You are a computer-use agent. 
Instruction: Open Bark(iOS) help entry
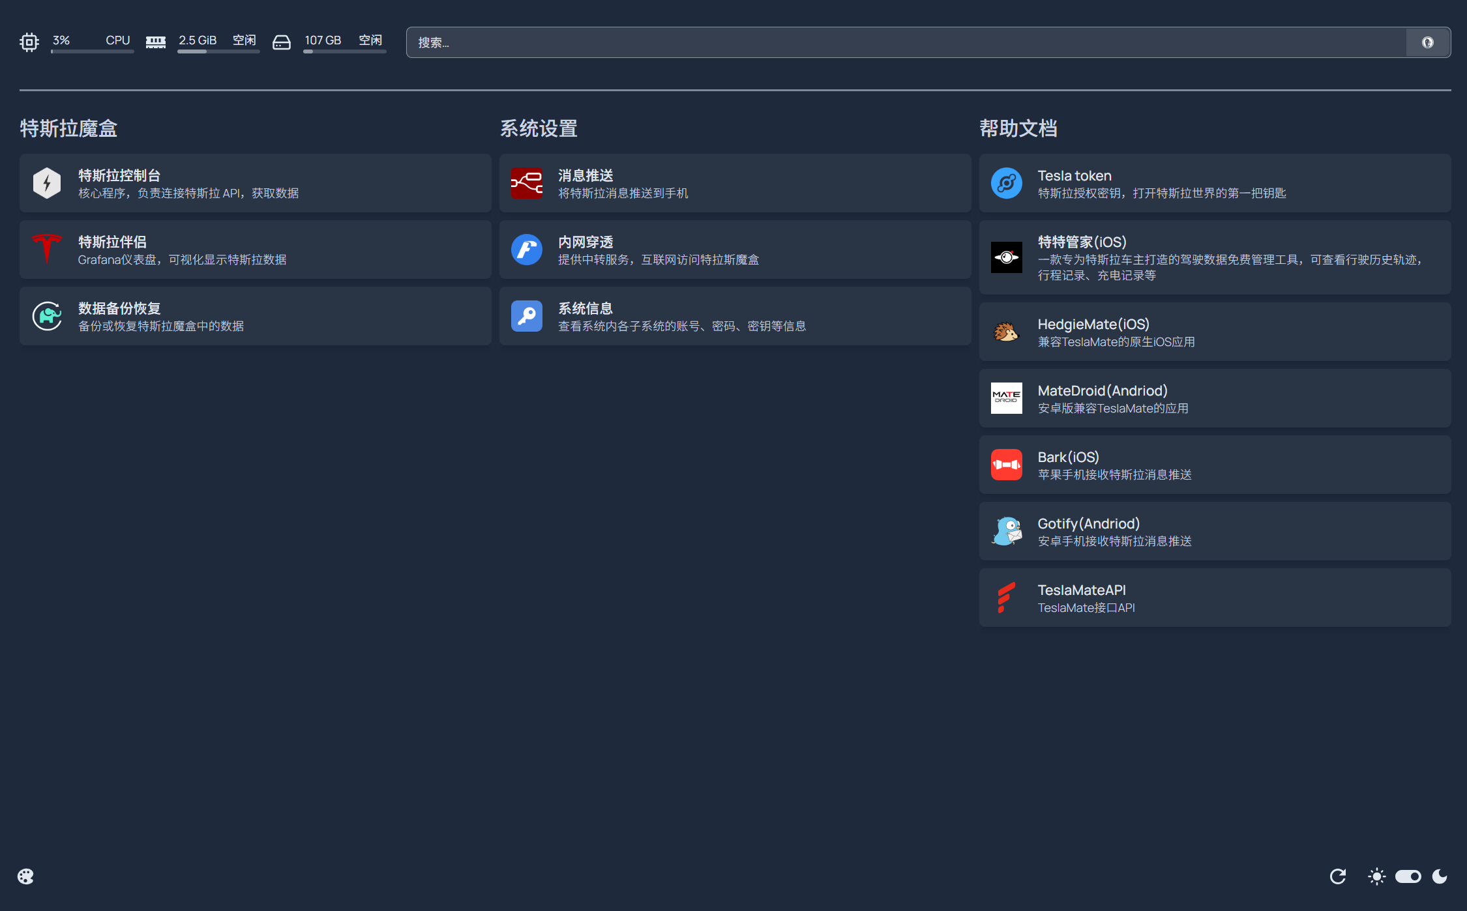coord(1215,465)
